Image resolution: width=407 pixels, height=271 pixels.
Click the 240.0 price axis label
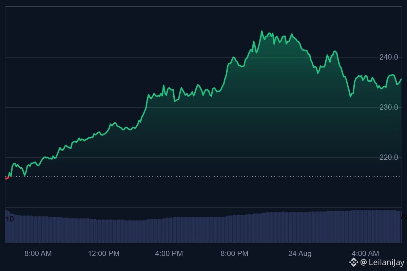click(389, 57)
